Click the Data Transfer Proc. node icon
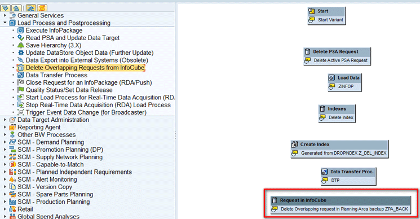This screenshot has width=420, height=219. [x=324, y=172]
